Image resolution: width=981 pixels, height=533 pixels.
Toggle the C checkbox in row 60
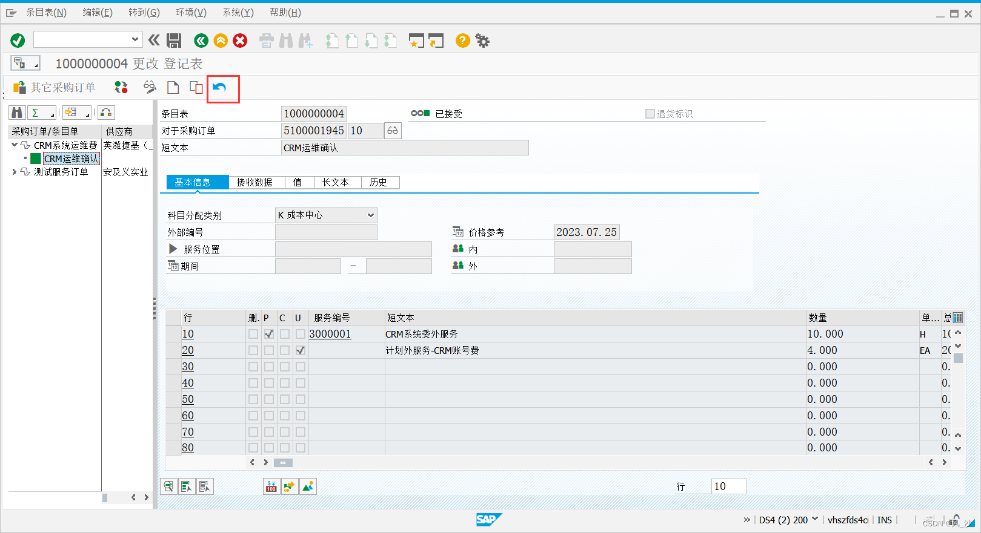pos(285,416)
